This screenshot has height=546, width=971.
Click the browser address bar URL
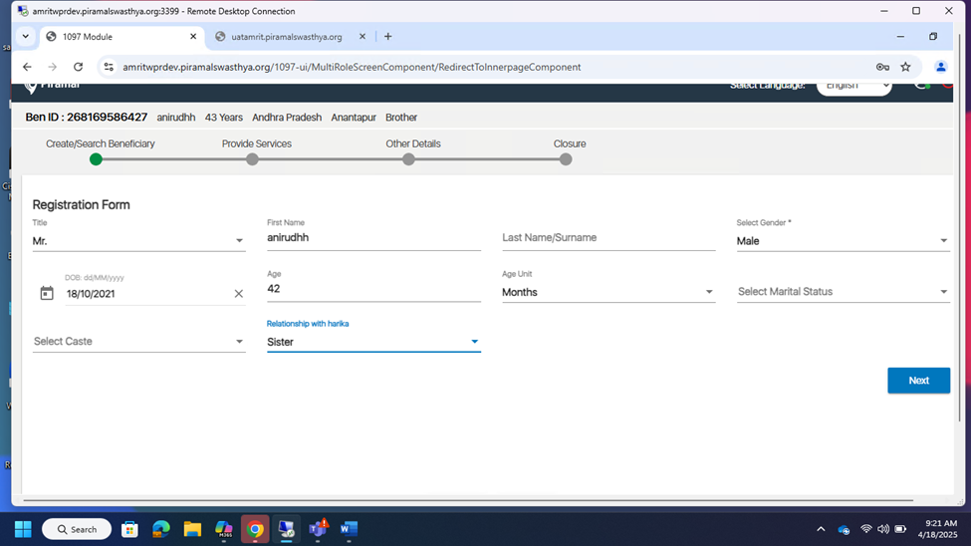point(352,67)
